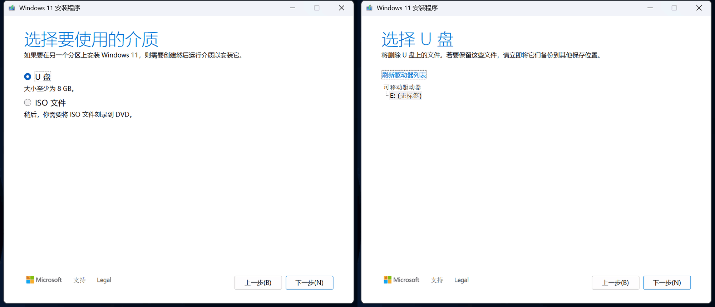
Task: Minimize the left setup window
Action: 292,8
